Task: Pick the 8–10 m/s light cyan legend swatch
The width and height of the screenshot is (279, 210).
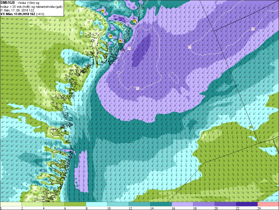Action: [x=97, y=204]
